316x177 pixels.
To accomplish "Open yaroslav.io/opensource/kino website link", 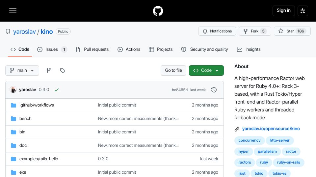I will (x=271, y=128).
